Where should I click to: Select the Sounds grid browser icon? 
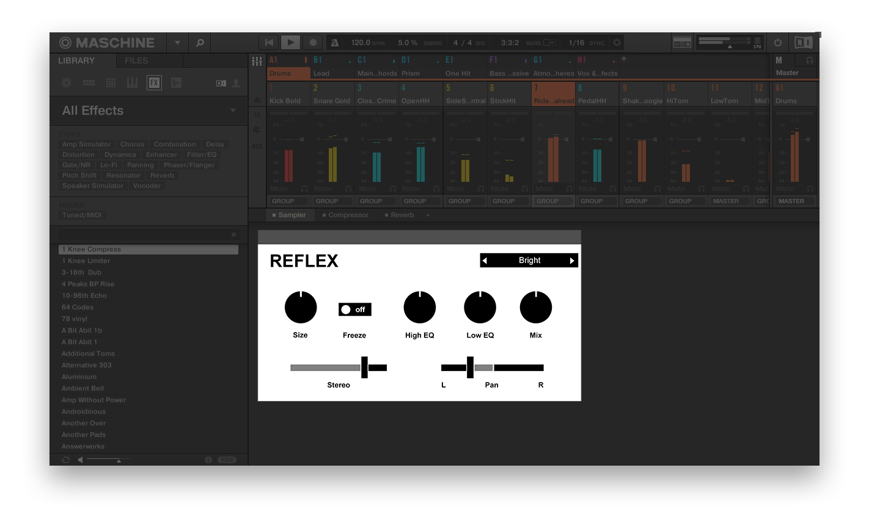[x=111, y=83]
